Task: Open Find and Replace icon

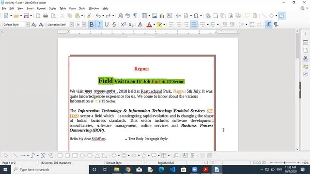Action: tap(121, 16)
